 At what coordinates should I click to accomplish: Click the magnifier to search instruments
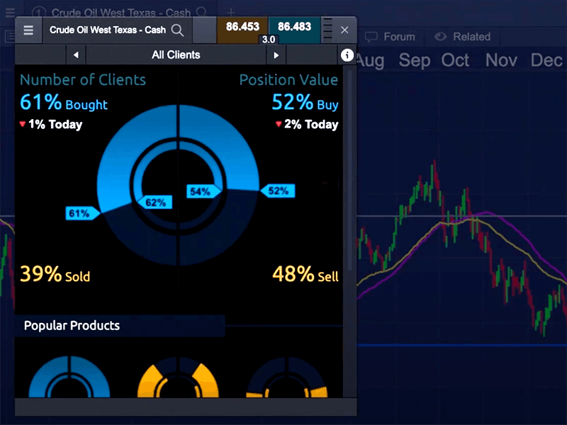[177, 30]
